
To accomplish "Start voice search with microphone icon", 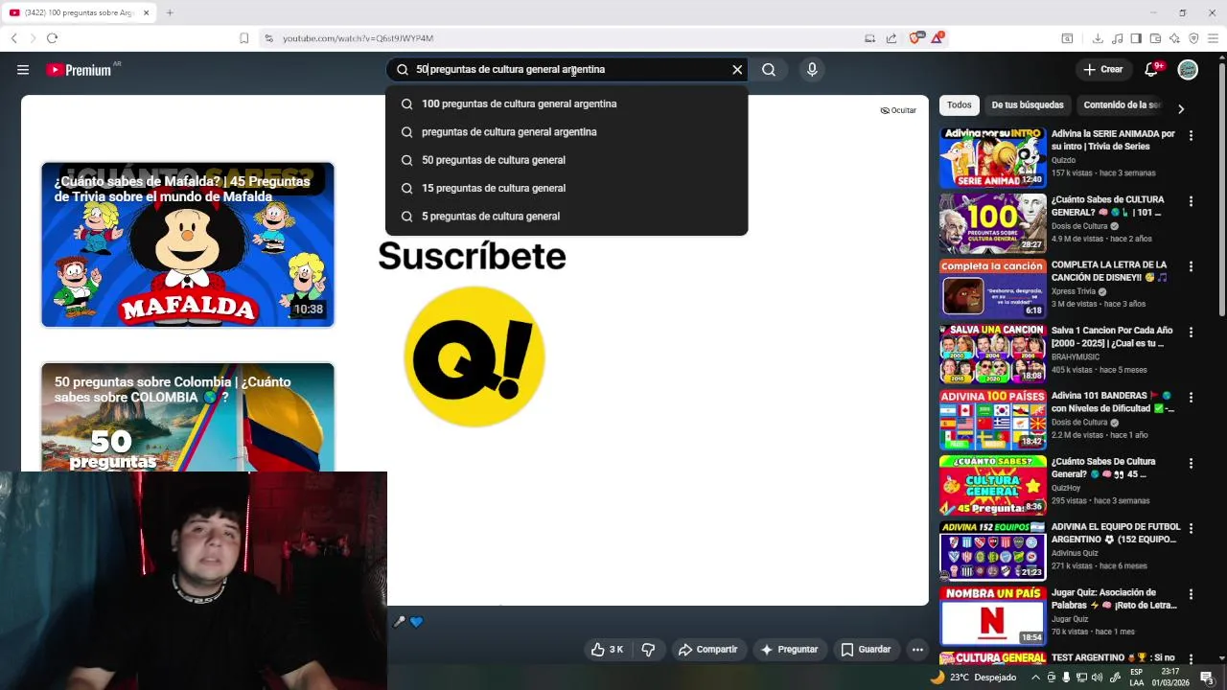I will [x=812, y=69].
